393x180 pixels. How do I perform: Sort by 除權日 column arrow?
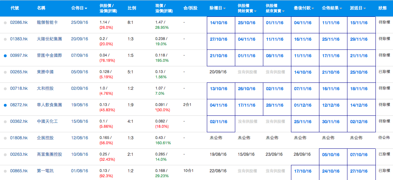pos(224,8)
